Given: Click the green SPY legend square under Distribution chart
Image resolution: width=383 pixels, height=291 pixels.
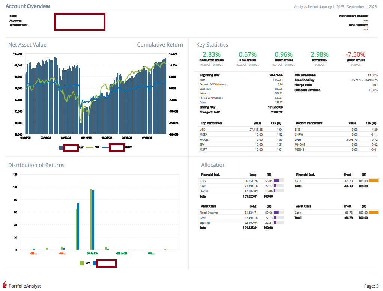Looking at the screenshot, I should coord(81,264).
